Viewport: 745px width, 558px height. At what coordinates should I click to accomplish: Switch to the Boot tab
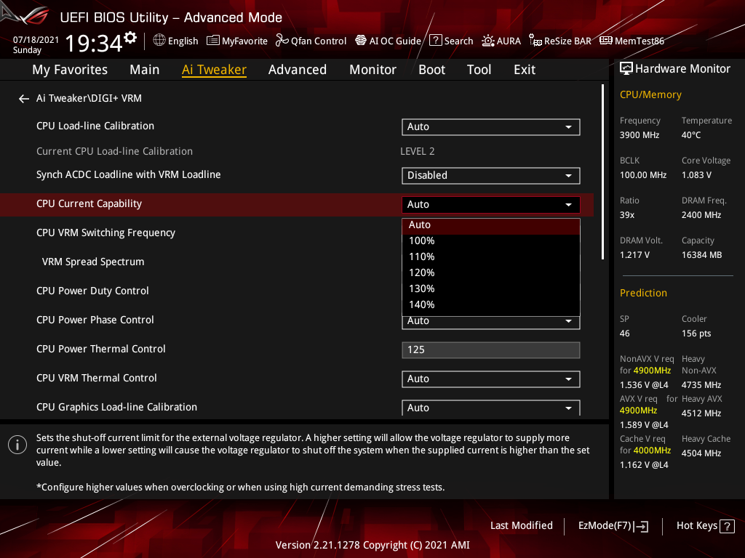pos(431,70)
